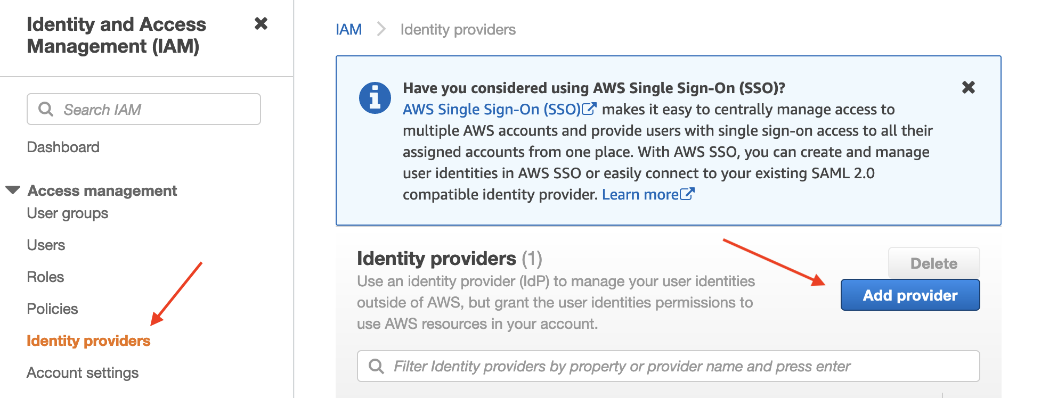This screenshot has height=398, width=1041.
Task: Click the filter search magnifier icon
Action: pyautogui.click(x=376, y=366)
